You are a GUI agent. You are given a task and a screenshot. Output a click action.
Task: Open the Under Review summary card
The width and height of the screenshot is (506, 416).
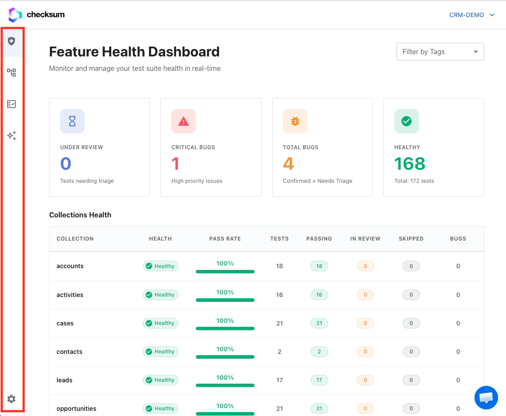point(99,147)
